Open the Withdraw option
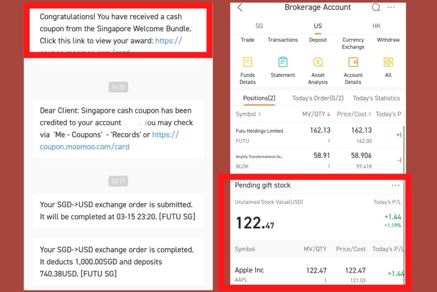 click(x=388, y=40)
